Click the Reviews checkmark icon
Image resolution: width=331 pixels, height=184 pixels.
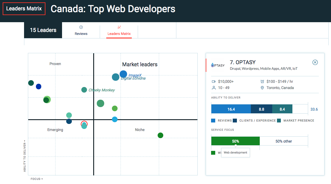point(81,27)
